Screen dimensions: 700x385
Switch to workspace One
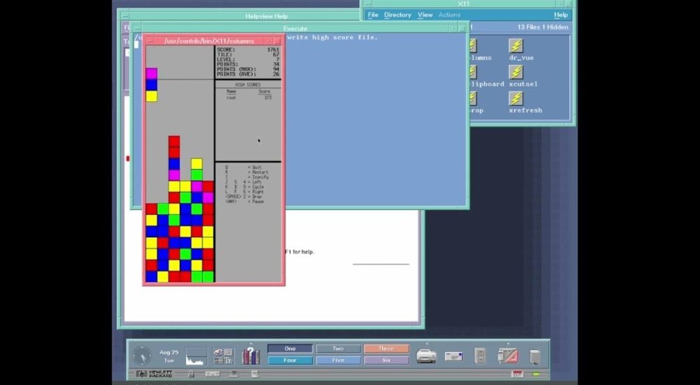[290, 349]
